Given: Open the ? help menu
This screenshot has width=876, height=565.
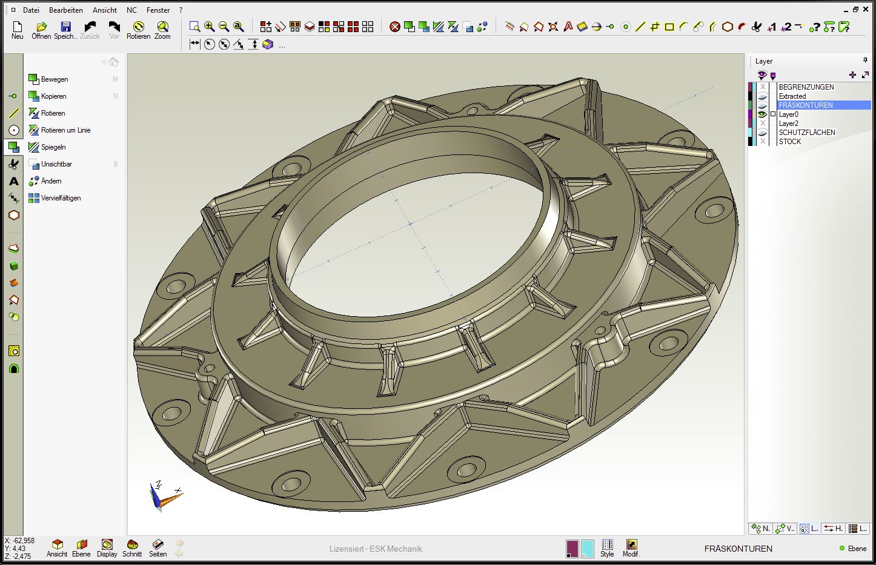Looking at the screenshot, I should point(181,10).
